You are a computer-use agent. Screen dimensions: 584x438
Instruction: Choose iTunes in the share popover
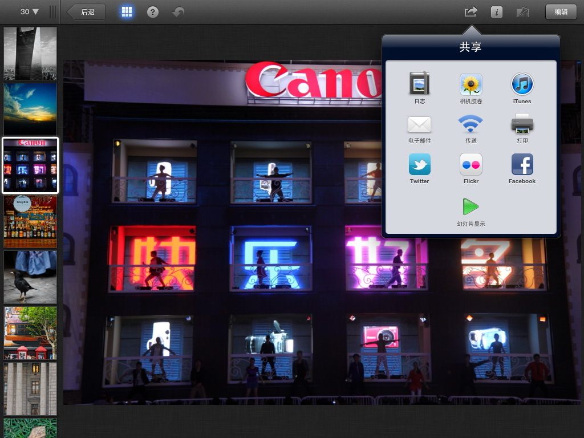(x=522, y=84)
